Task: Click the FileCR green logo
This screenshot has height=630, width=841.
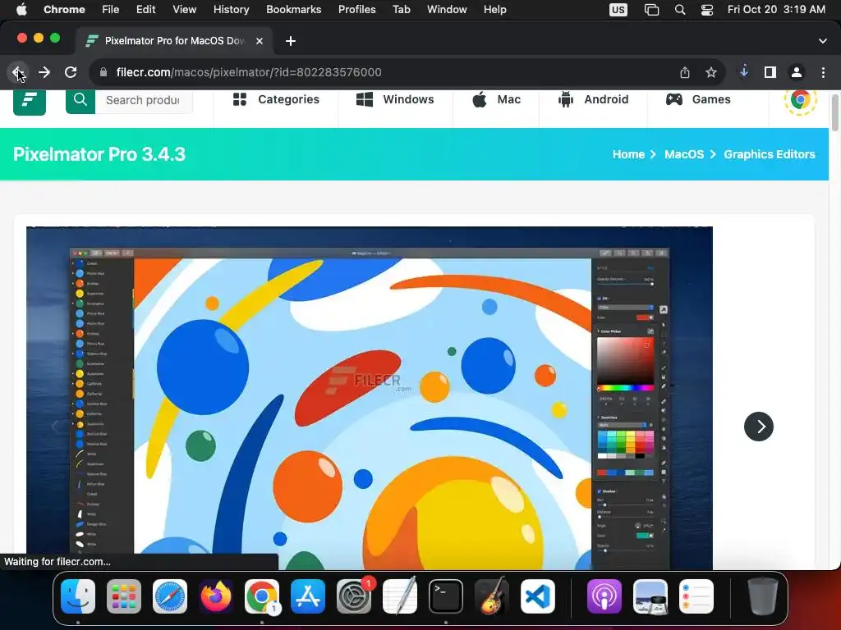Action: coord(30,102)
